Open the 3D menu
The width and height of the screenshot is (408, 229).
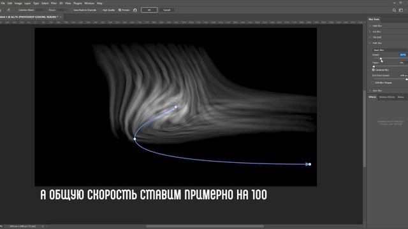61,3
